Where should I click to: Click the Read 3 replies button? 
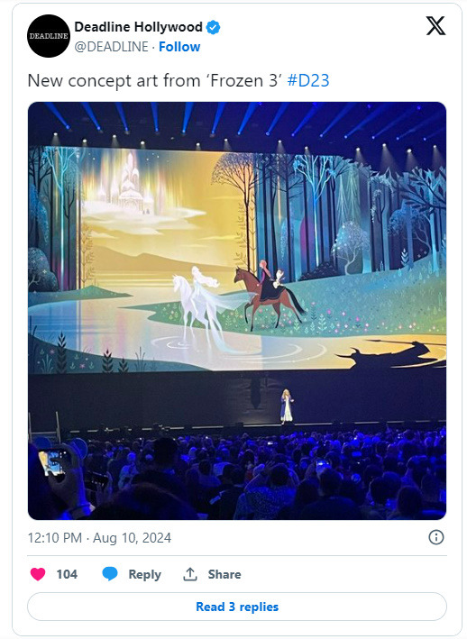click(237, 607)
